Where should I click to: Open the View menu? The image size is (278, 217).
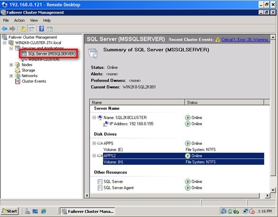click(x=34, y=20)
